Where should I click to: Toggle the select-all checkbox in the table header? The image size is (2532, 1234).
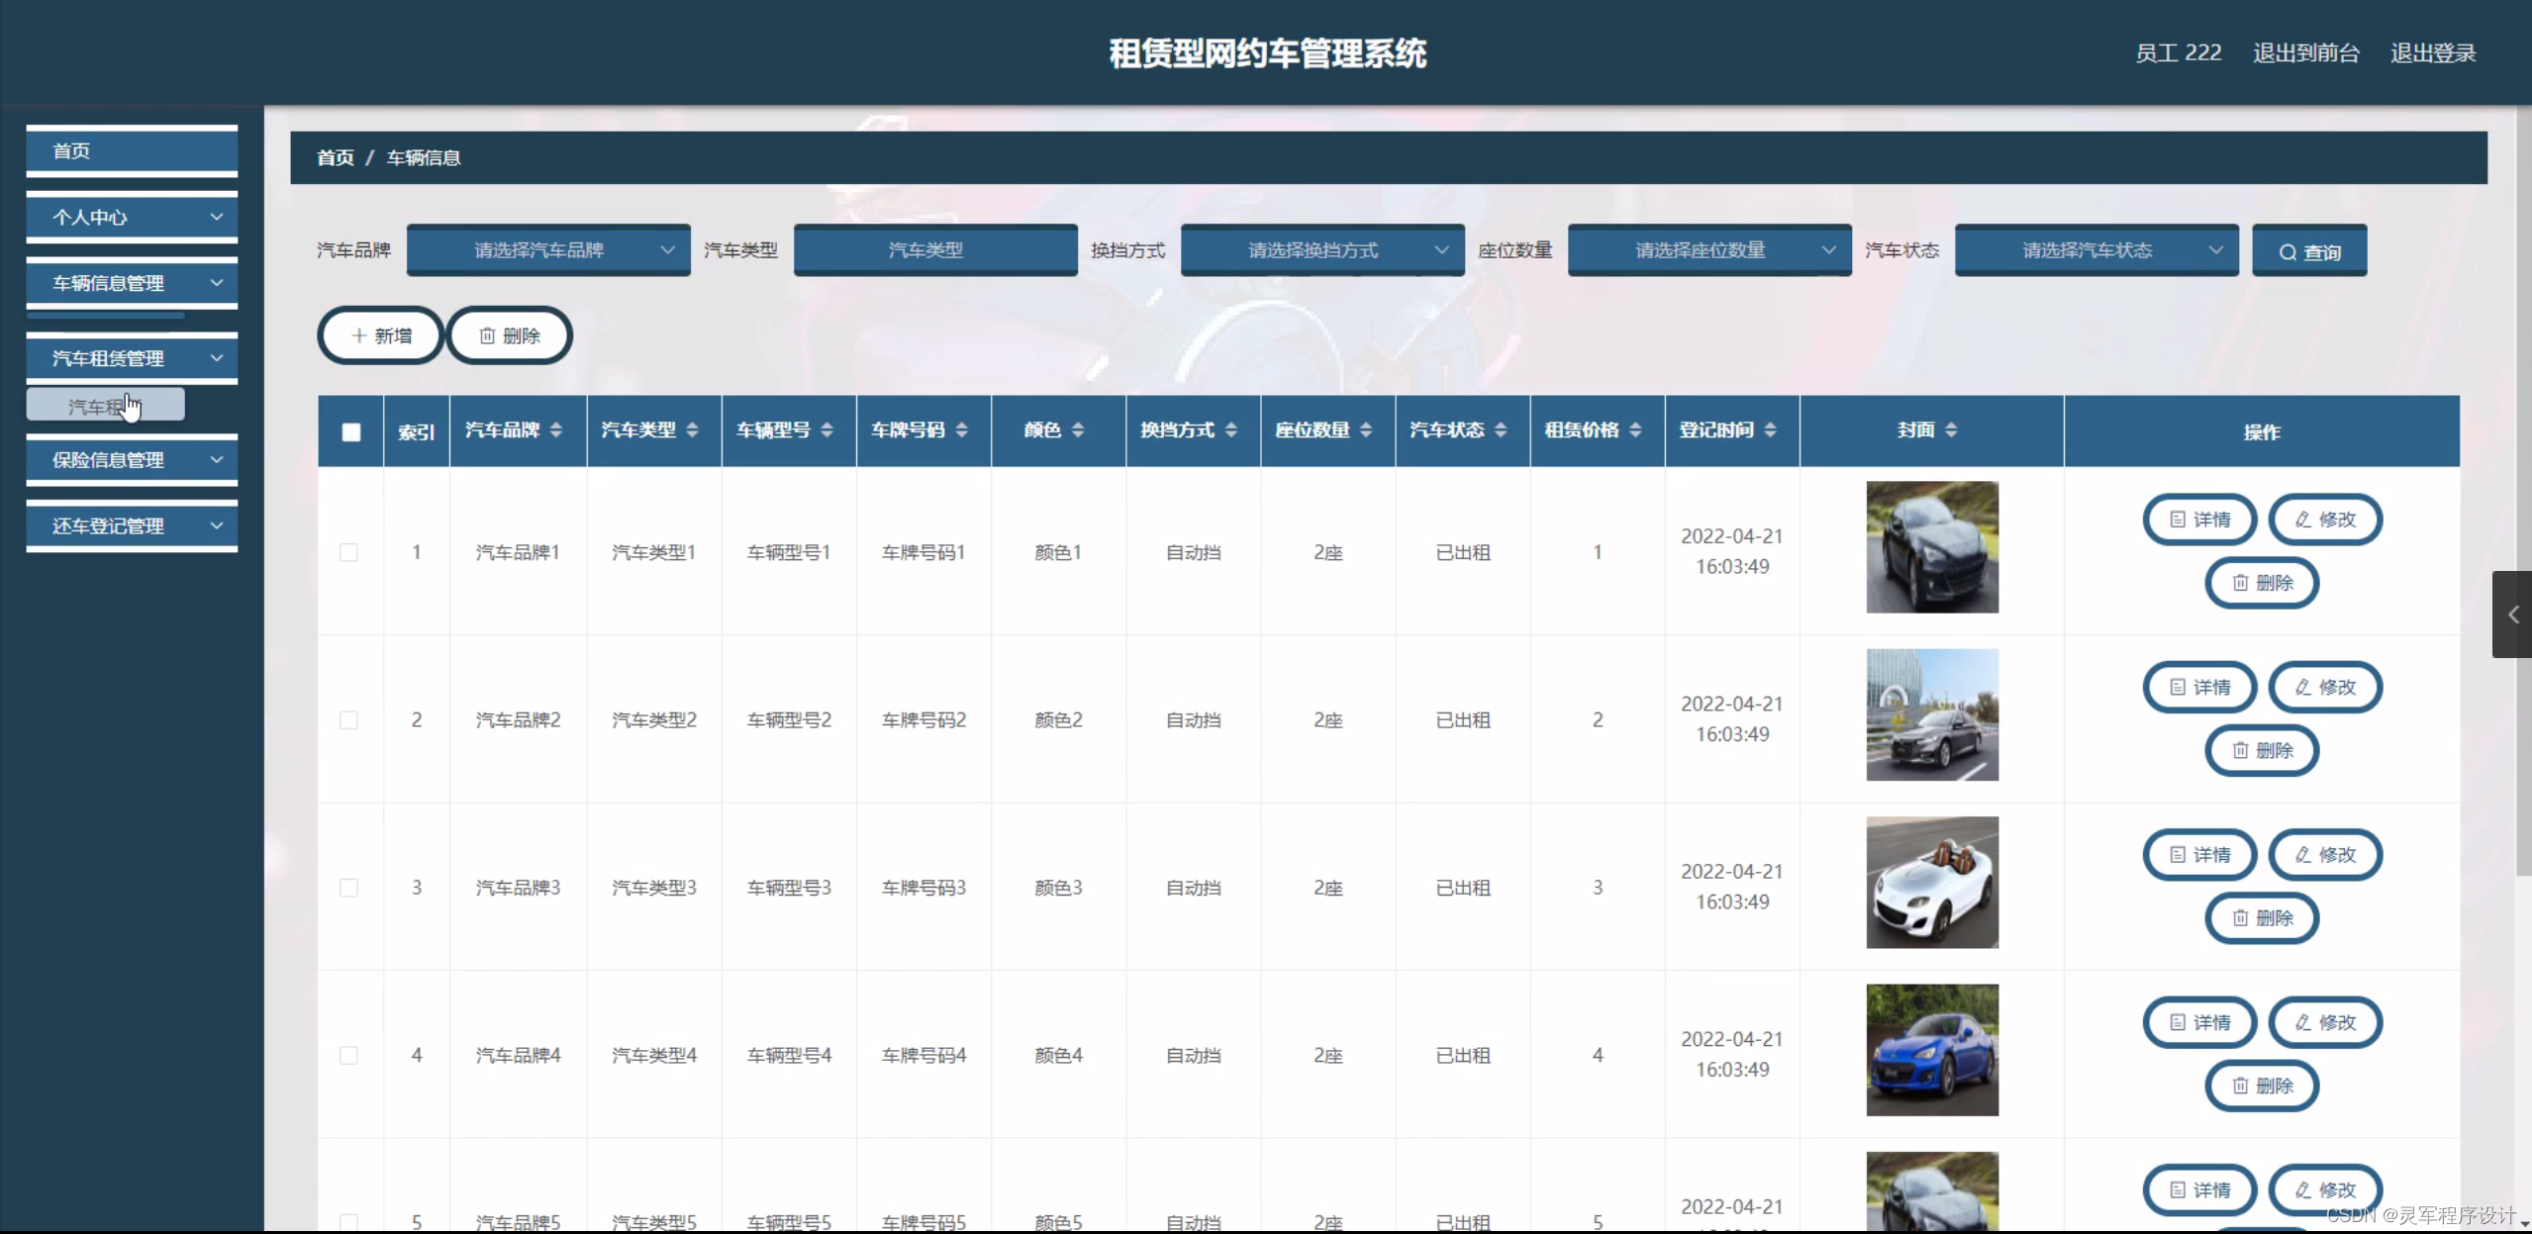pyautogui.click(x=351, y=432)
